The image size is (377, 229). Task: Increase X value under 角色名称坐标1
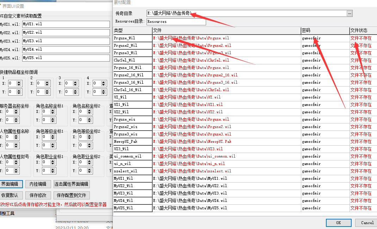pos(53,110)
